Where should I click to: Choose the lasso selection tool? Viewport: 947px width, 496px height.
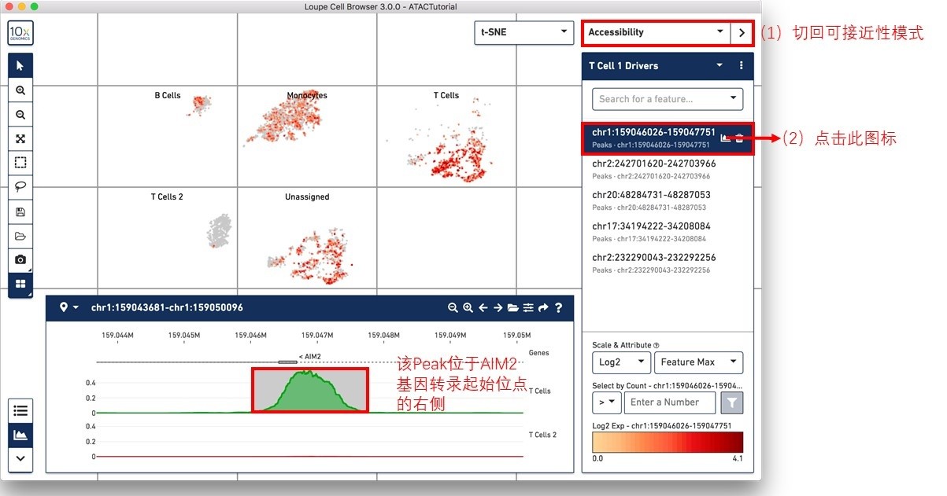(x=20, y=187)
